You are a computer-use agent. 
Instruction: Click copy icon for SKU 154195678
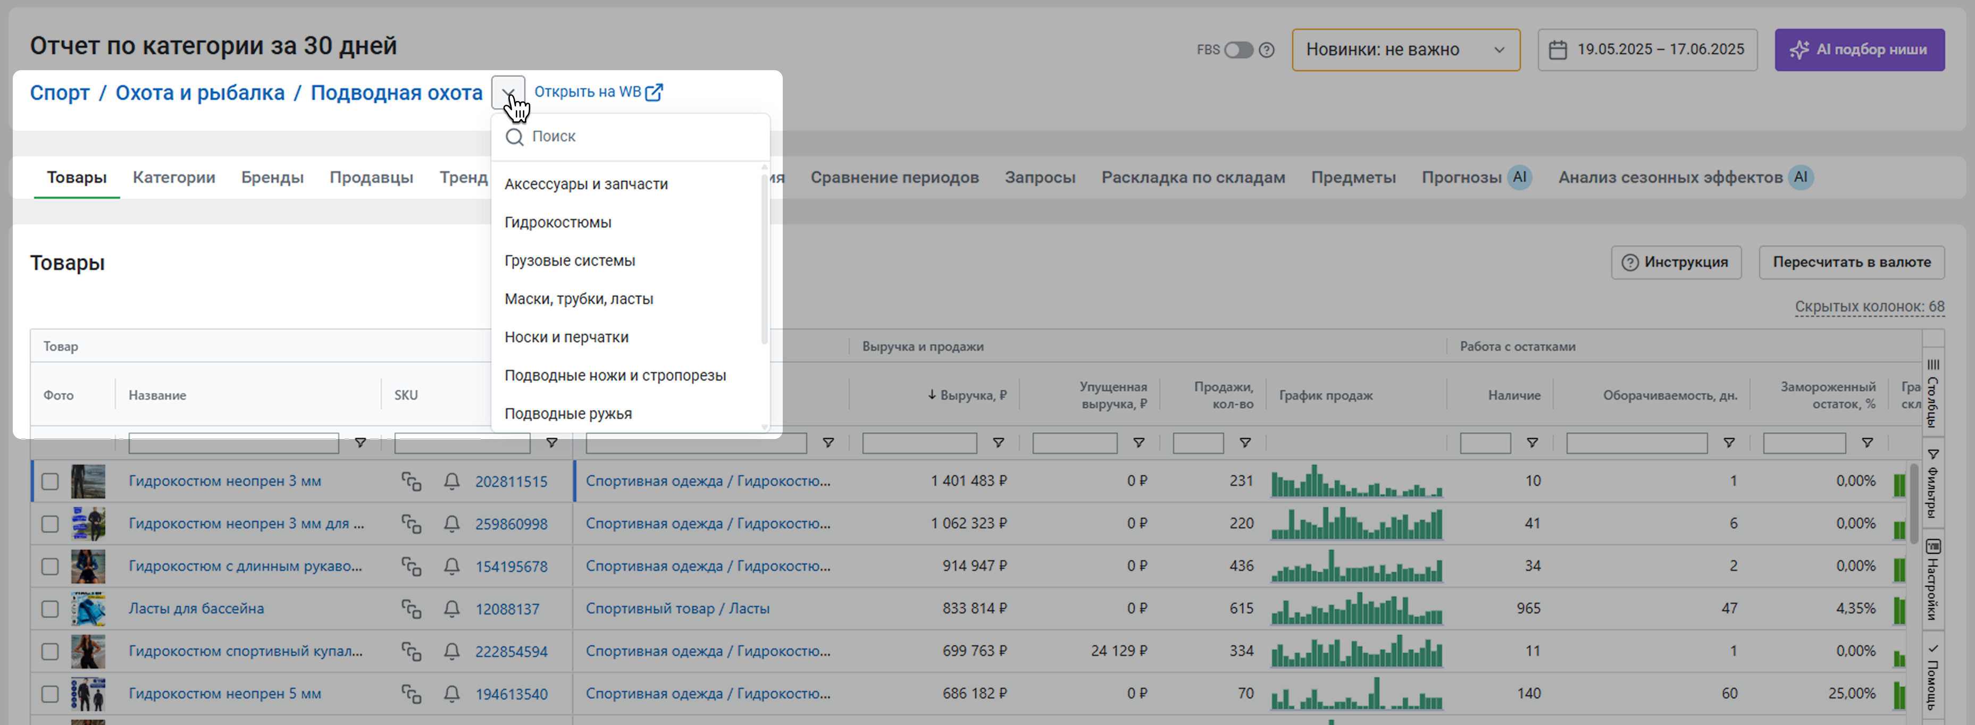click(412, 567)
